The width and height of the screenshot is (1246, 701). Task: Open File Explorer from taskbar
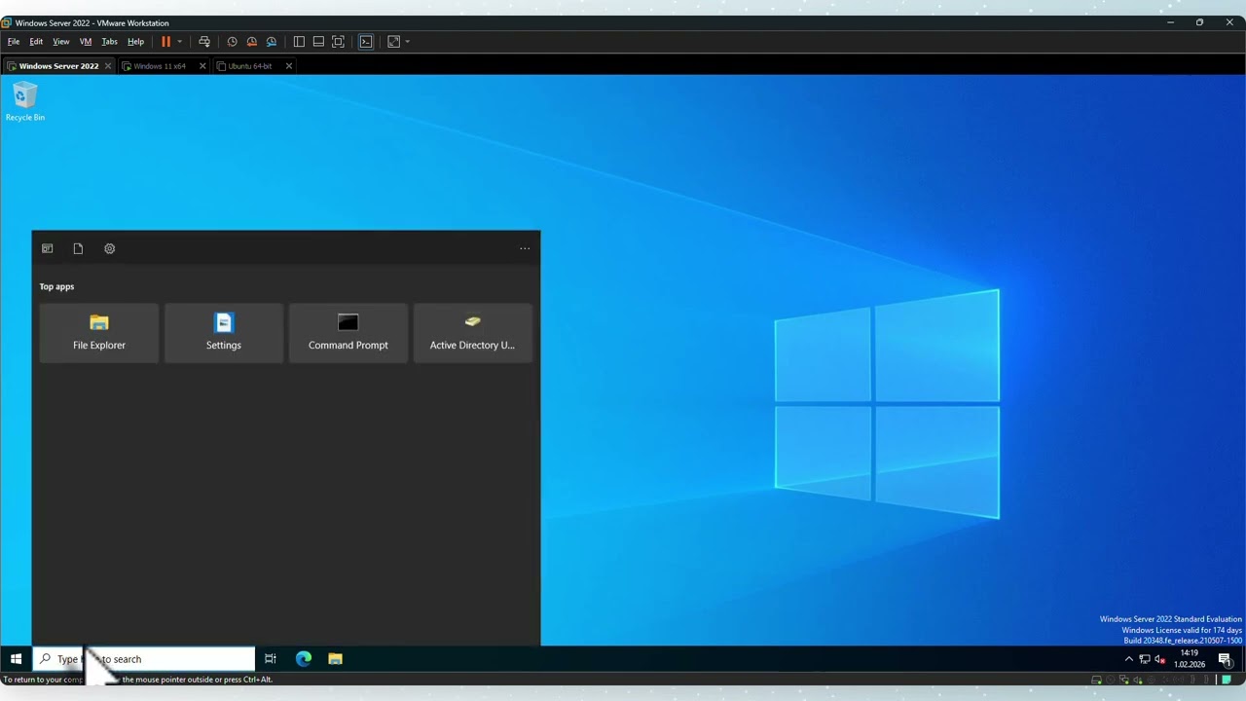(335, 659)
